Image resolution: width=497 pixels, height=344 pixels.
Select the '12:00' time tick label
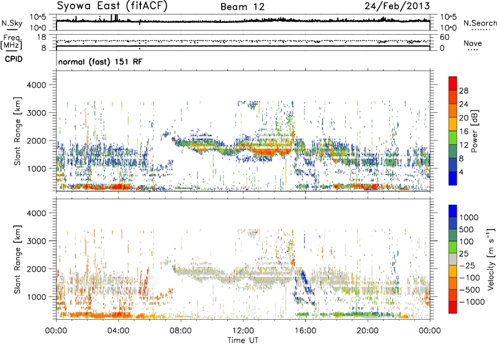coord(243,331)
